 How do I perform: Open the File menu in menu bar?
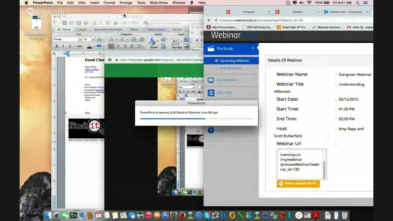tap(60, 3)
